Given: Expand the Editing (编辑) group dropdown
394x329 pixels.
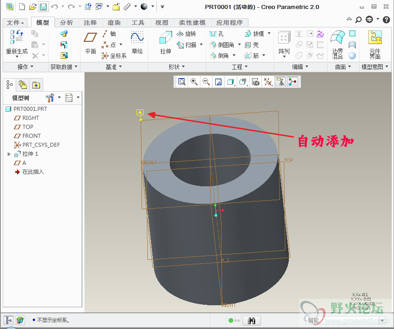Looking at the screenshot, I should pos(300,67).
